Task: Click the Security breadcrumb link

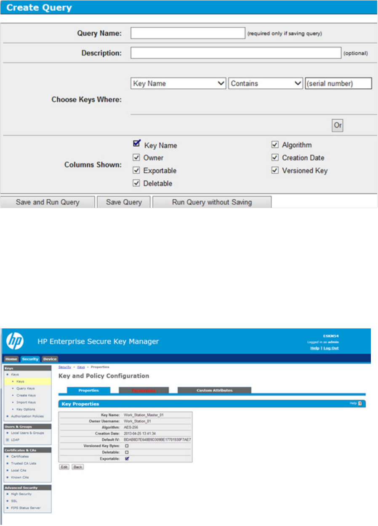Action: 65,367
